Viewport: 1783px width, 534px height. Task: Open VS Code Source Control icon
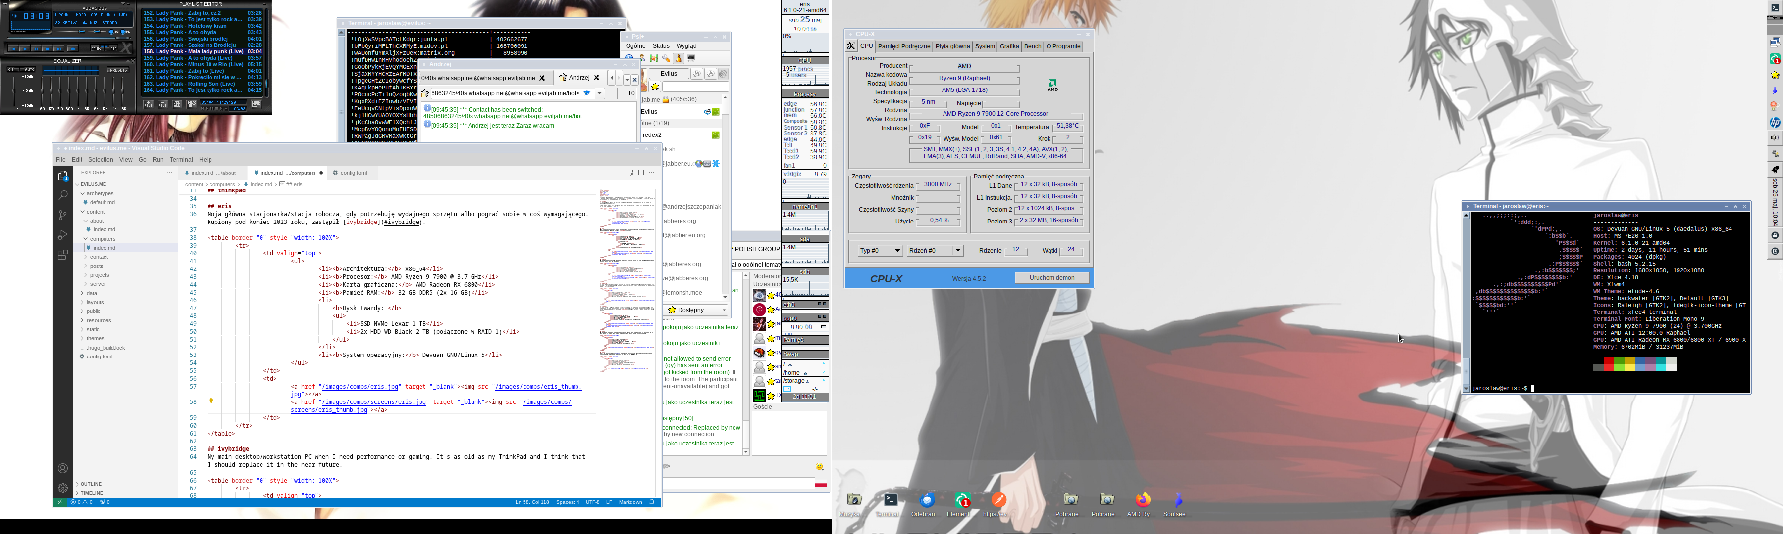pyautogui.click(x=63, y=215)
